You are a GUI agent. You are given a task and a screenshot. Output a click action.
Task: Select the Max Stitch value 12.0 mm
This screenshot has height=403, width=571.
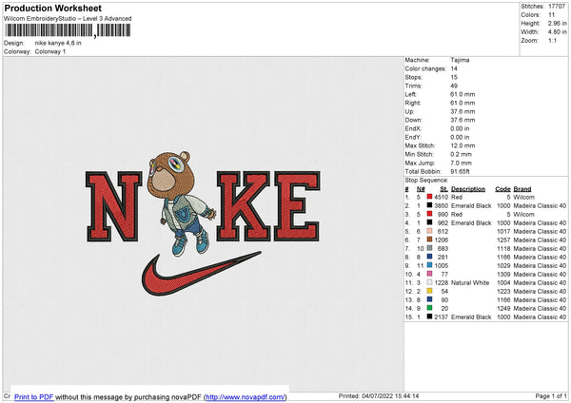pos(463,145)
